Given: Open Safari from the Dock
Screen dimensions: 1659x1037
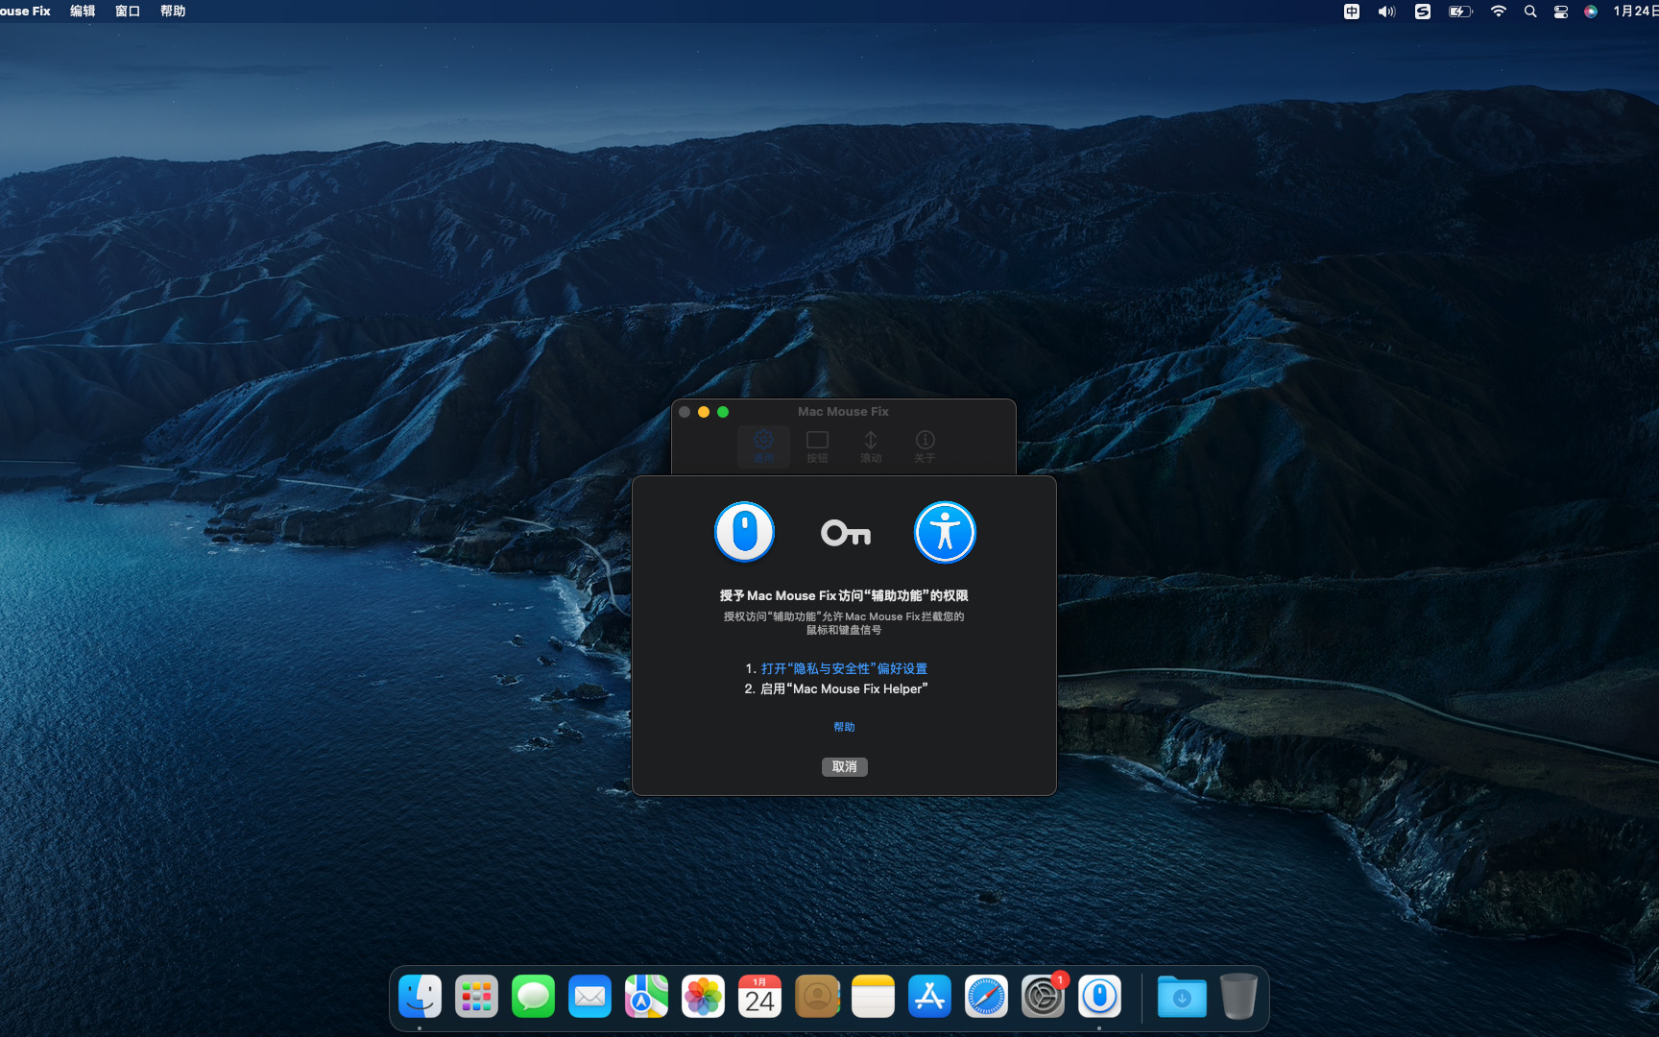Looking at the screenshot, I should coord(986,997).
